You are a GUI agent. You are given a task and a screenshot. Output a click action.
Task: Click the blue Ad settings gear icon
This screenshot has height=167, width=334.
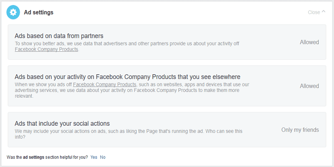pos(13,13)
